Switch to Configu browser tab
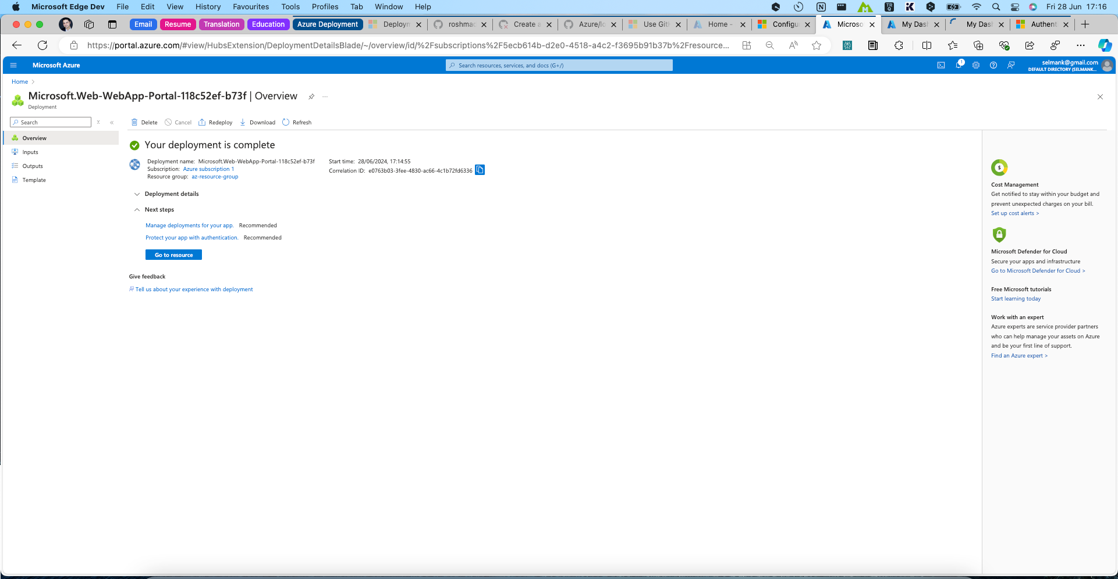 click(783, 24)
